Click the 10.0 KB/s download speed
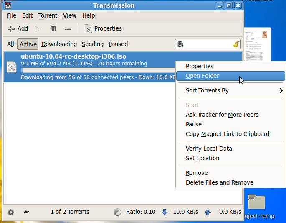Viewport: 286px width, 223px height. coord(185,212)
